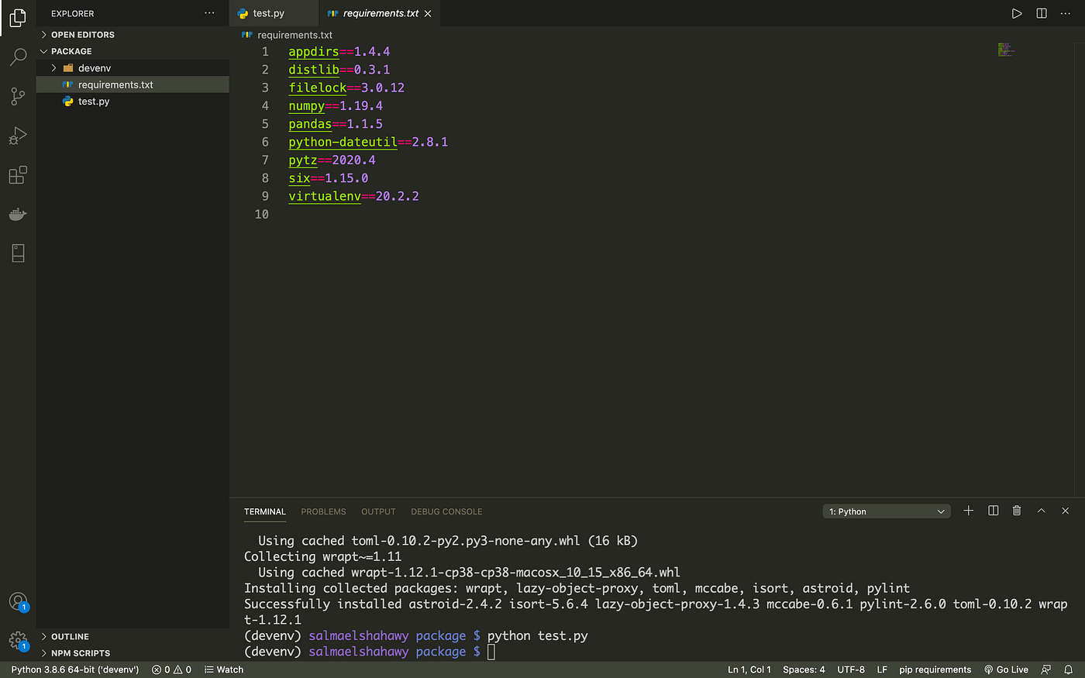Open the terminal selector dropdown "1: Python"

tap(887, 511)
